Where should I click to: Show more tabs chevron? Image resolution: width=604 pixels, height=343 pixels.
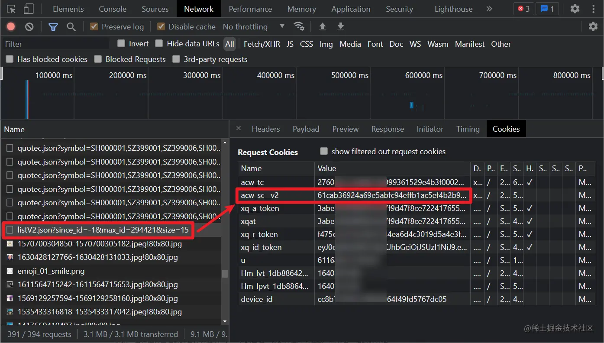(489, 9)
